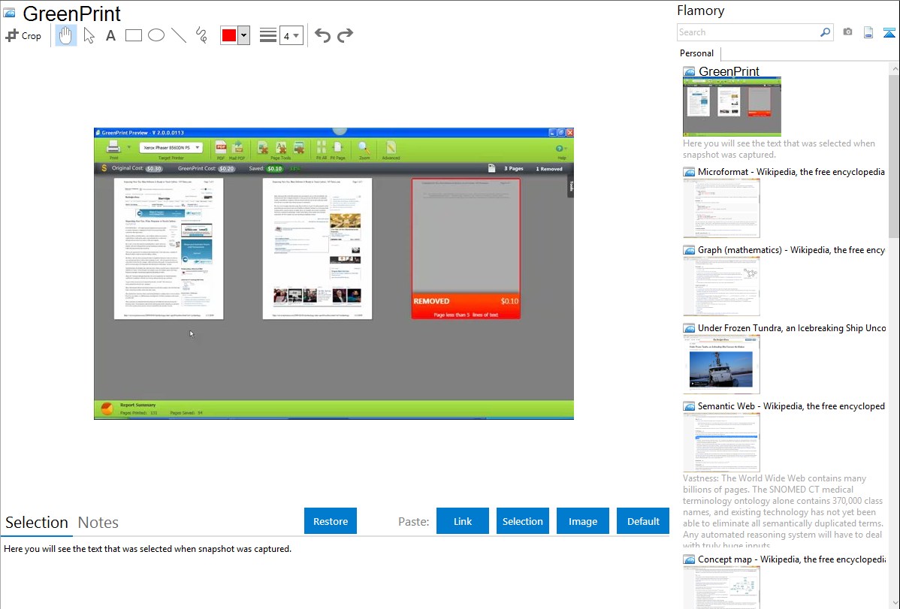This screenshot has height=609, width=900.
Task: Open the Personal tab
Action: tap(696, 53)
